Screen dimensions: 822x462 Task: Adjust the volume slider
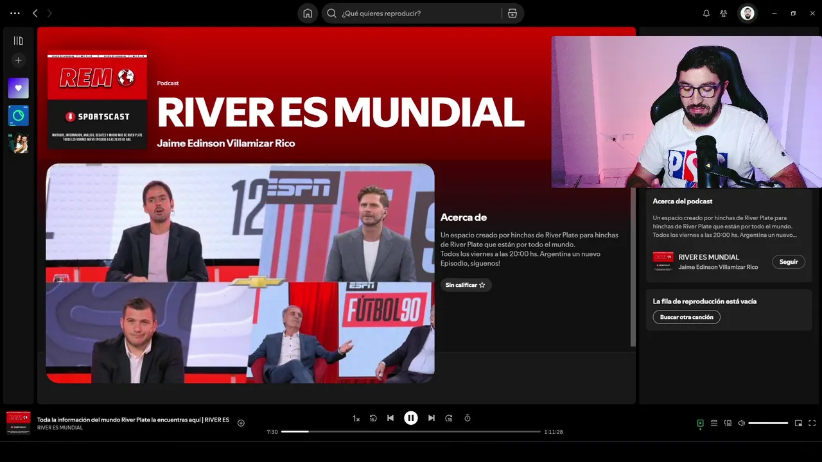pyautogui.click(x=768, y=424)
